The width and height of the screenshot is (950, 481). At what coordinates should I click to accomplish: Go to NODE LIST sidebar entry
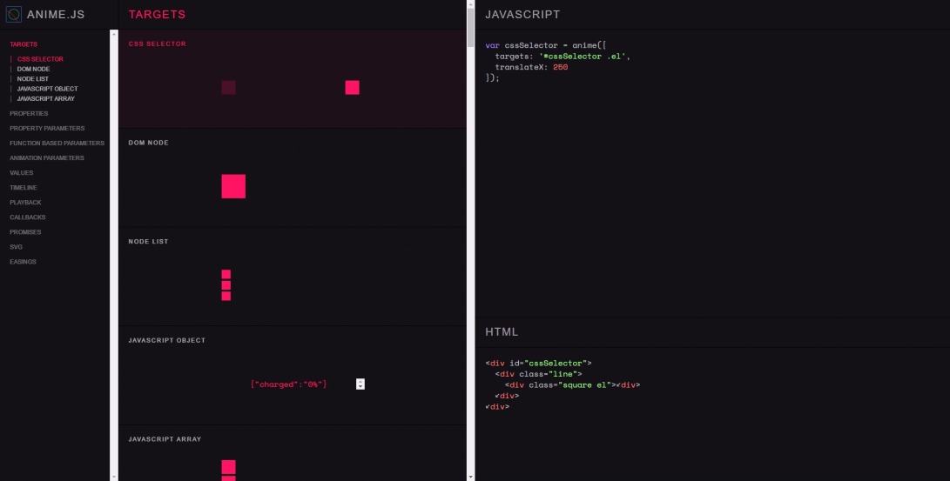click(33, 78)
